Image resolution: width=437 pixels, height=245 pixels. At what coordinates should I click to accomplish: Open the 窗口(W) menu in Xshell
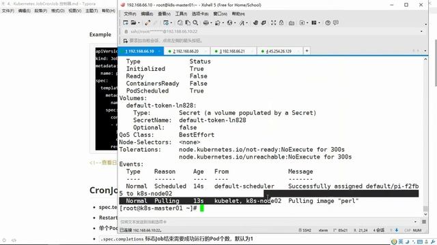220,14
